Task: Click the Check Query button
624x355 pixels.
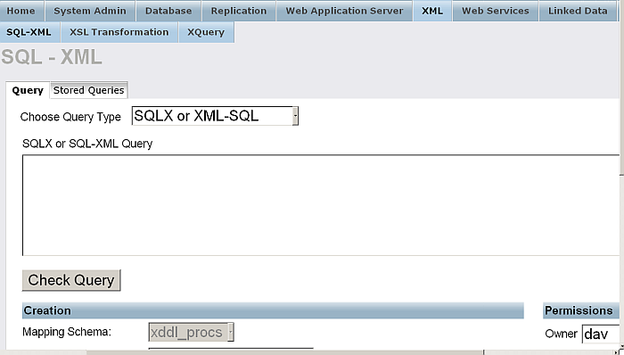Action: tap(71, 280)
